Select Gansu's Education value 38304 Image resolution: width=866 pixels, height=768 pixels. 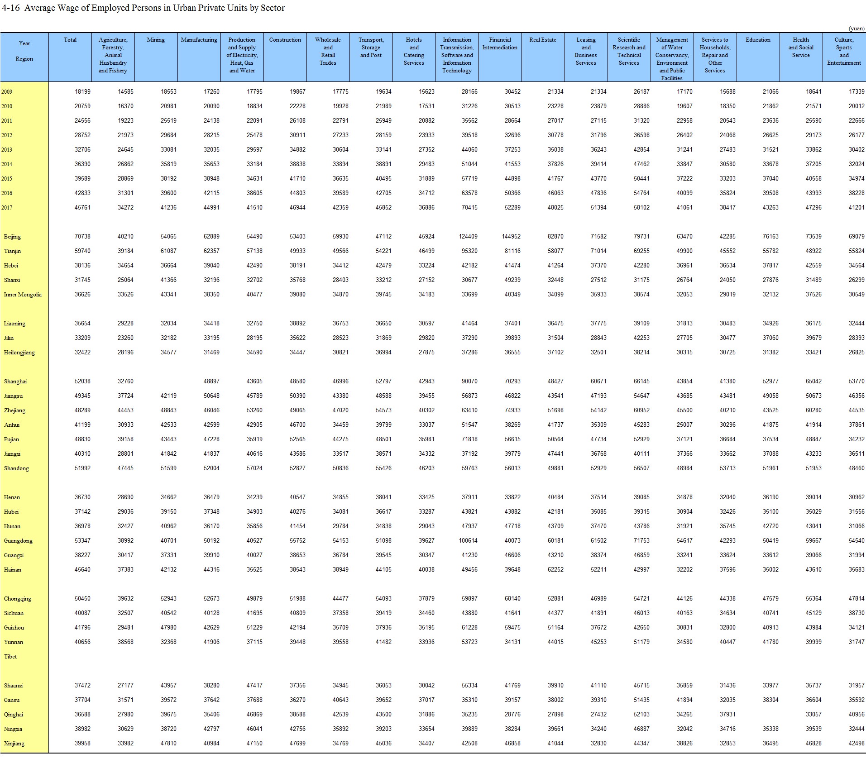(x=770, y=700)
